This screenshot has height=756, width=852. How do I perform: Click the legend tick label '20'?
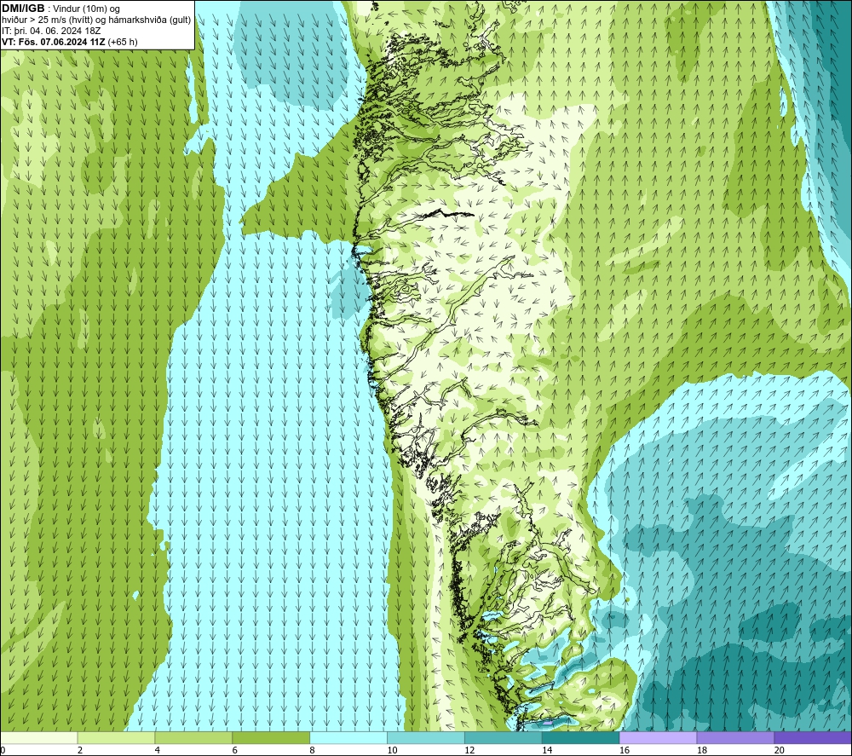pos(779,750)
